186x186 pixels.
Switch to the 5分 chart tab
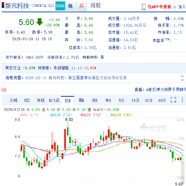click(122, 100)
